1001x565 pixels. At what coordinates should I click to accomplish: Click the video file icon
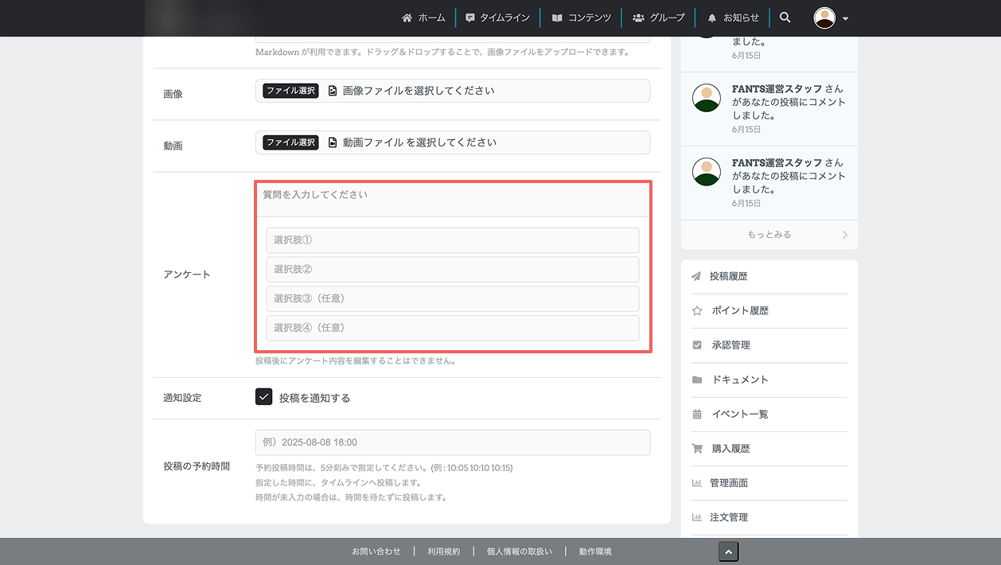click(x=333, y=142)
